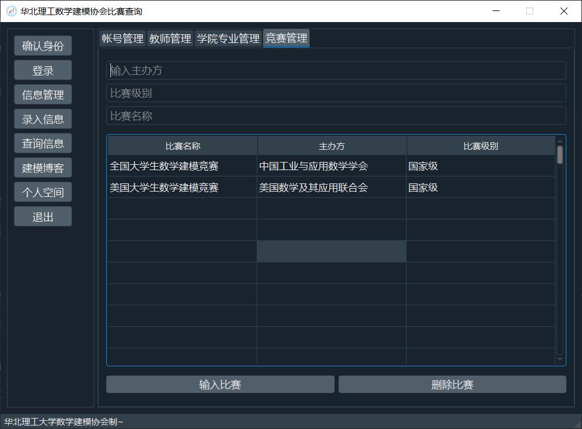Select the 全国大学生数学建模竞赛 row cell

click(182, 166)
